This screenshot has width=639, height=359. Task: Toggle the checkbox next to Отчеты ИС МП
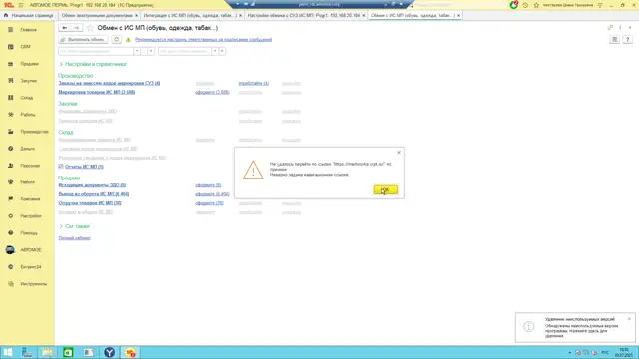click(61, 167)
